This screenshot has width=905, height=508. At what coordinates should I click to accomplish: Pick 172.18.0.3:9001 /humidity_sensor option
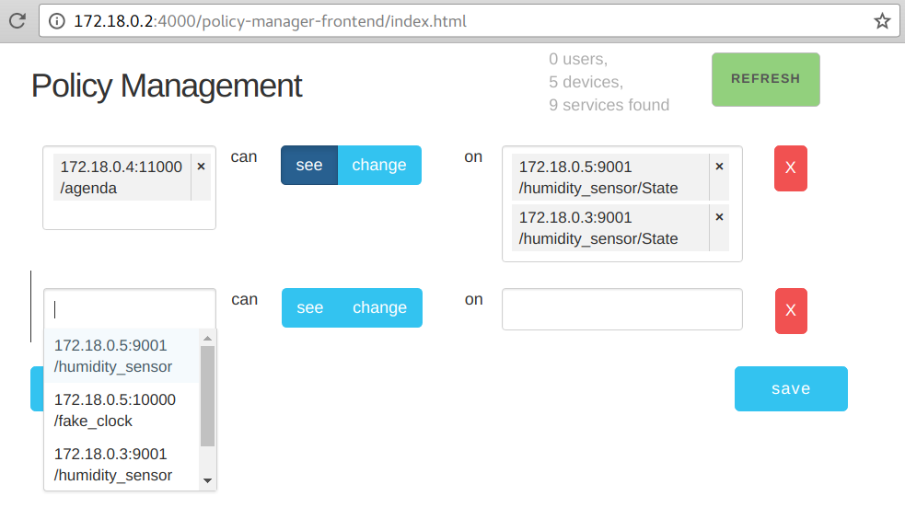pos(113,464)
